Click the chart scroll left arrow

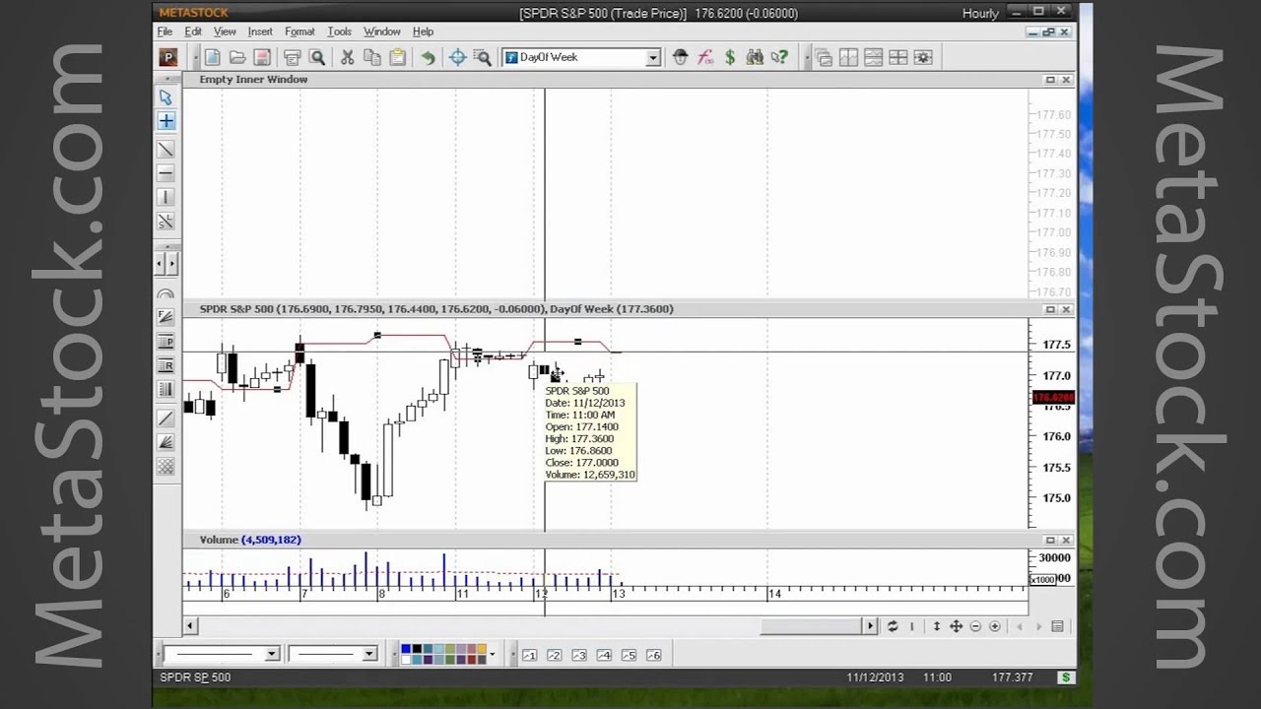coord(189,626)
